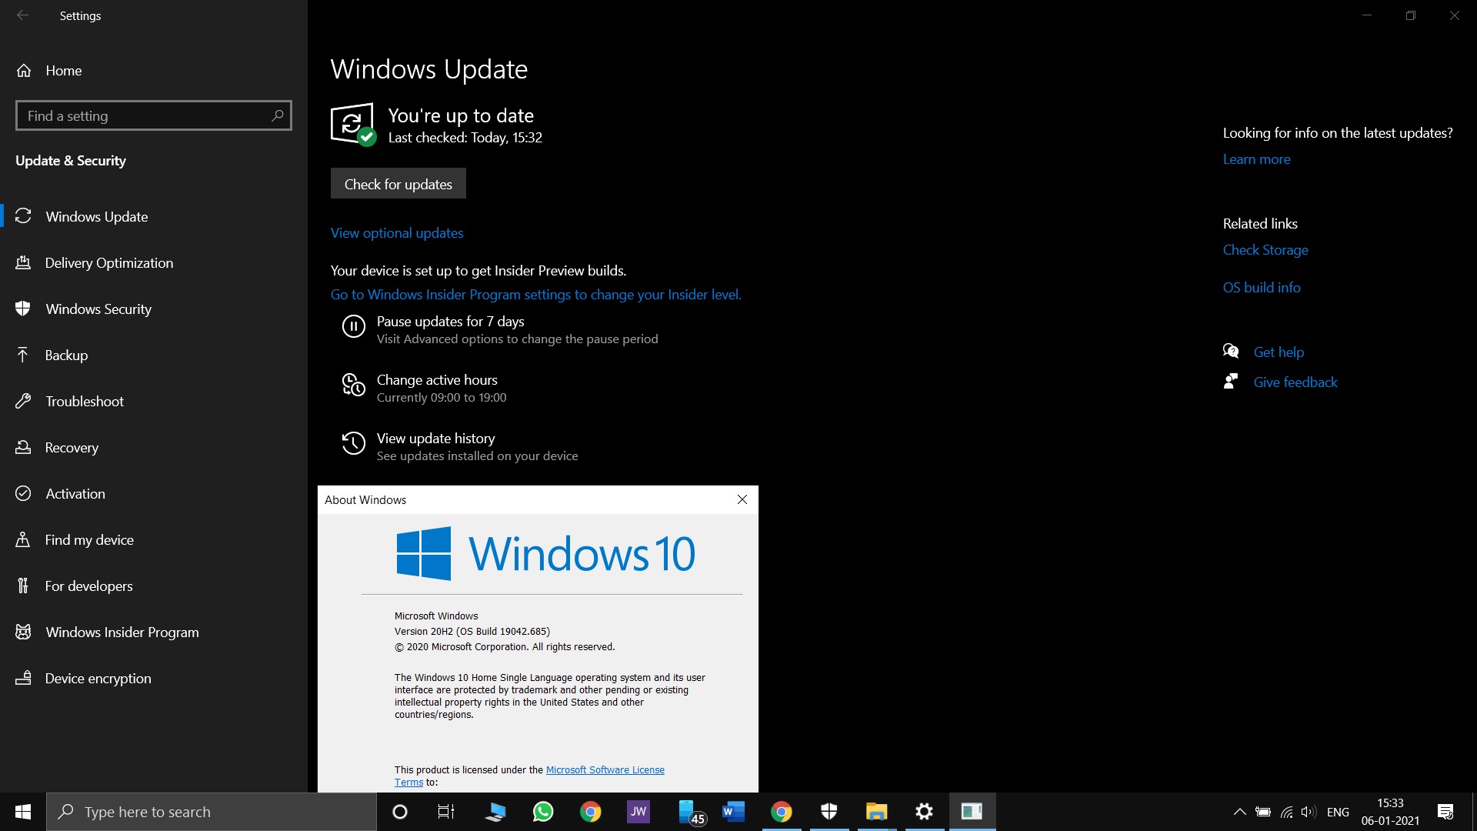Open the Windows Start menu
The image size is (1477, 831).
coord(23,812)
